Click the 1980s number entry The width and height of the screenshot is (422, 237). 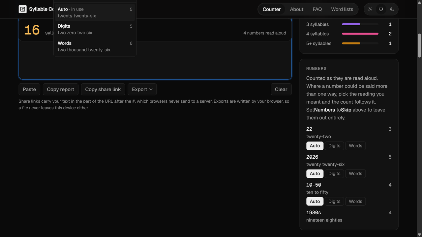[314, 213]
